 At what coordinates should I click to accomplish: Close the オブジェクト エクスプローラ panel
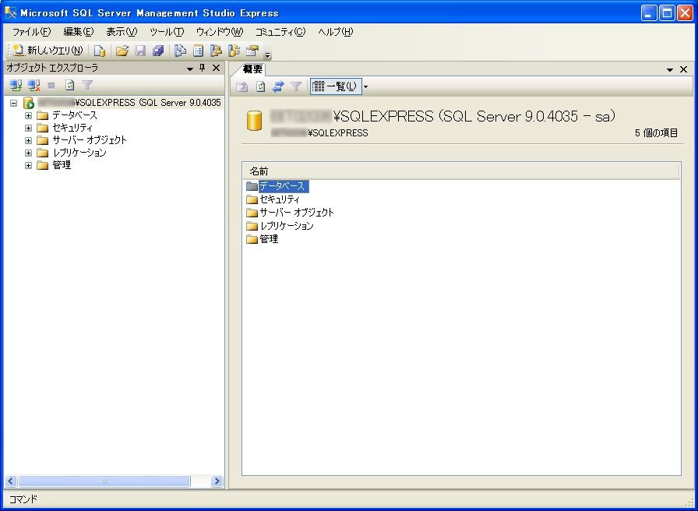tap(217, 68)
